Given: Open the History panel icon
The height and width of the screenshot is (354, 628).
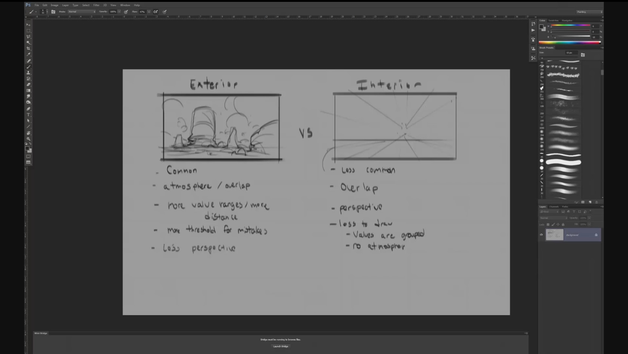Looking at the screenshot, I should [533, 24].
